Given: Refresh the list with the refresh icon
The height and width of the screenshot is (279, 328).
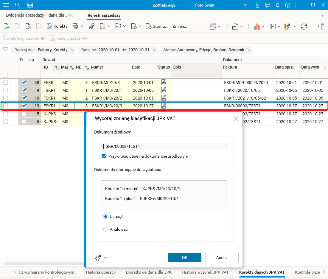Looking at the screenshot, I should click(304, 27).
